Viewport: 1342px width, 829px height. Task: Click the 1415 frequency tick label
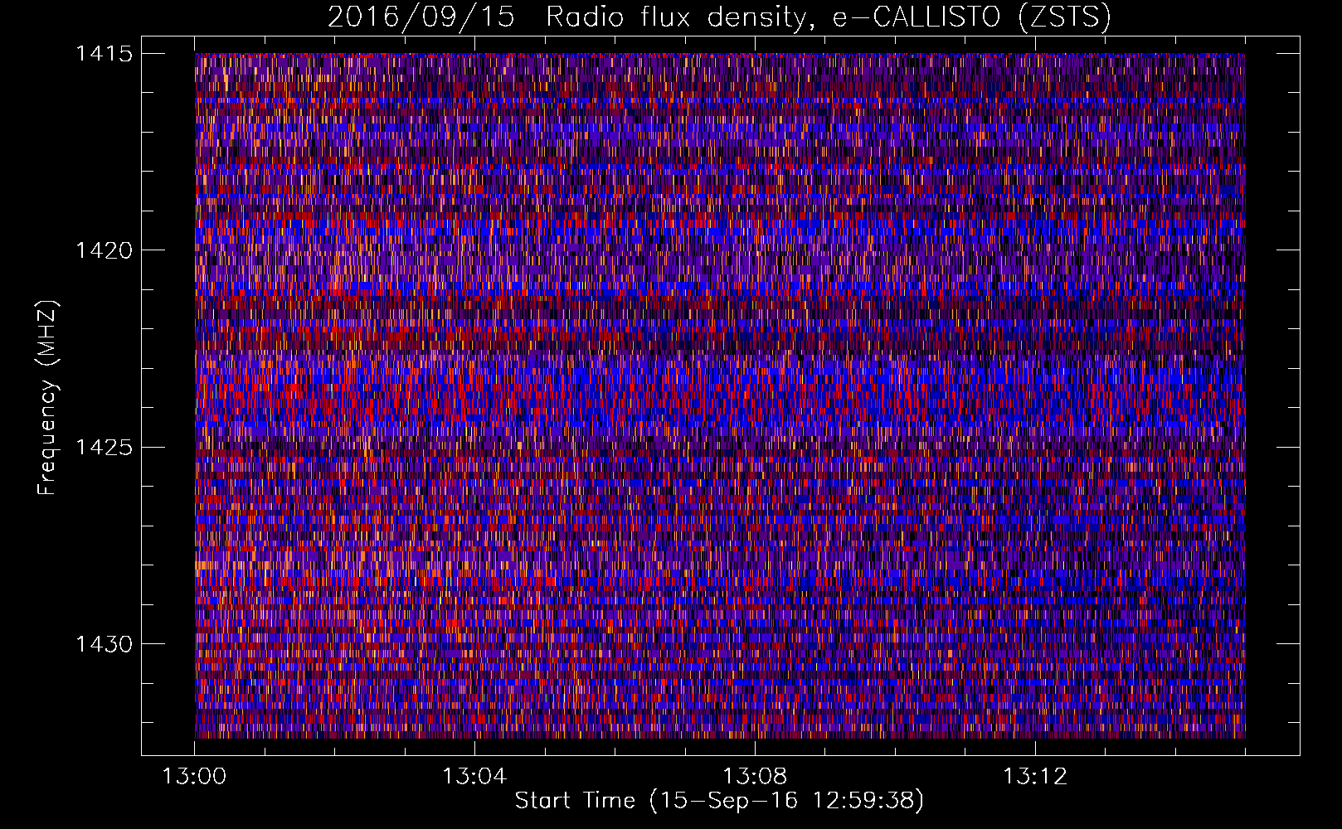105,54
